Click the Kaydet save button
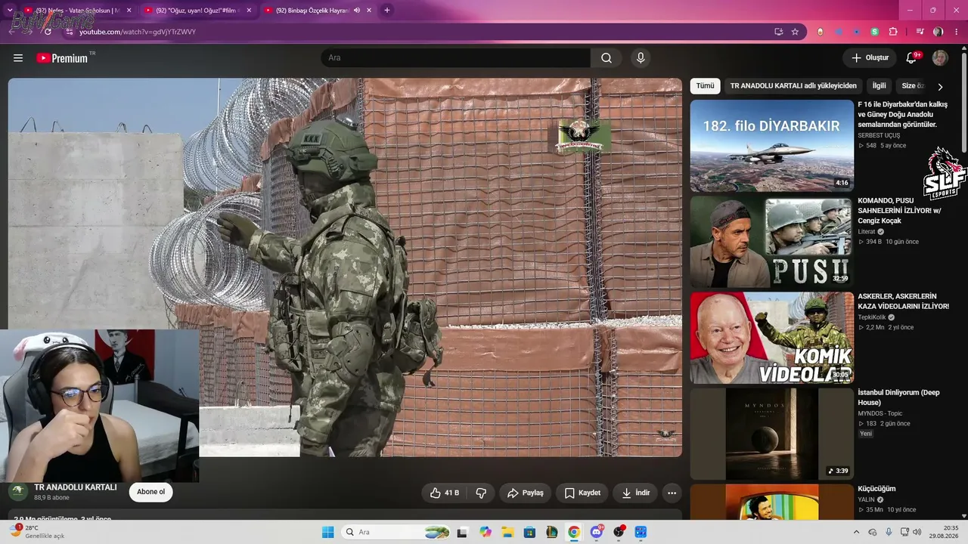Image resolution: width=968 pixels, height=544 pixels. 582,493
